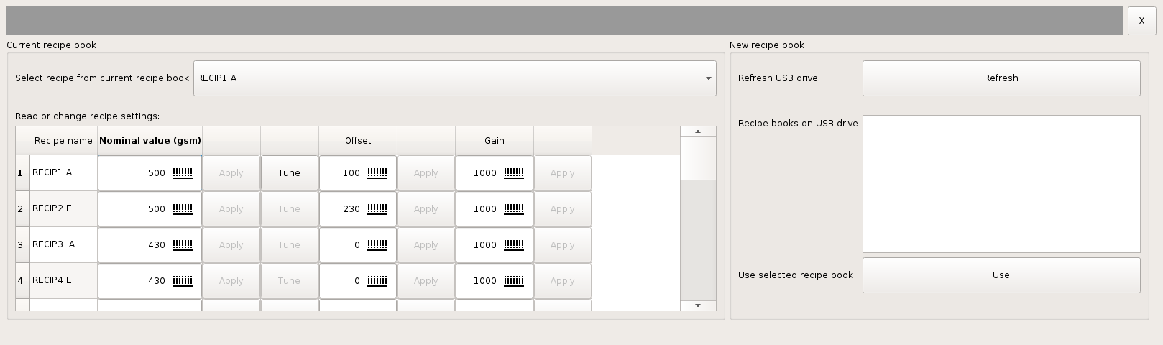Click the scroll up arrow of recipe table
This screenshot has width=1163, height=345.
click(x=698, y=132)
